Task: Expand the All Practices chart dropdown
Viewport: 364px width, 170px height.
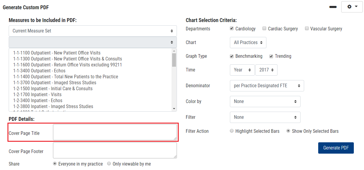Action: [x=248, y=42]
